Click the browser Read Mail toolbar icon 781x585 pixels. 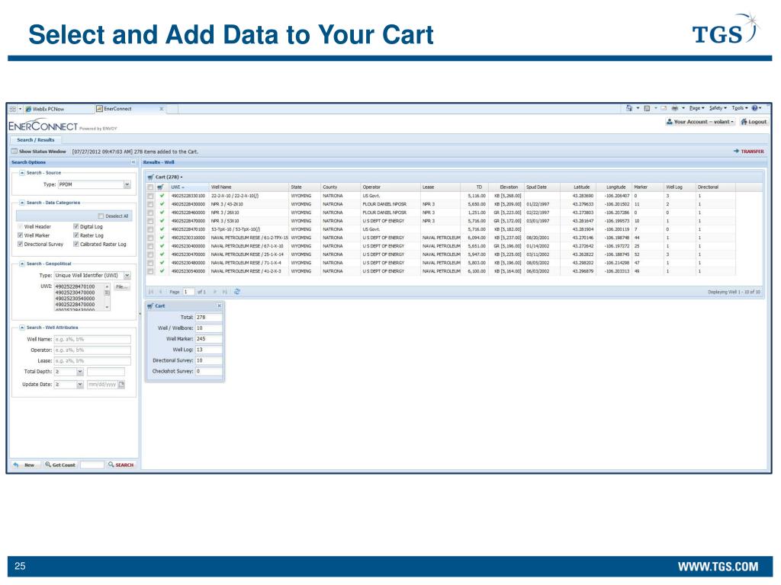click(x=664, y=108)
